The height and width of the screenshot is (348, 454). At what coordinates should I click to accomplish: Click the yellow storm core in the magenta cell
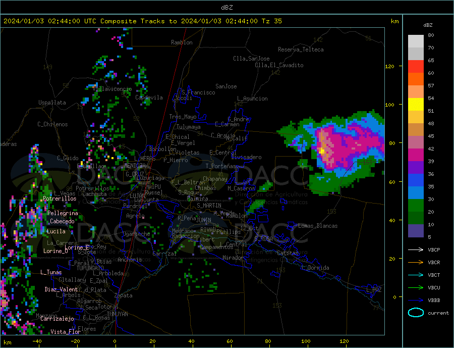tap(322, 151)
